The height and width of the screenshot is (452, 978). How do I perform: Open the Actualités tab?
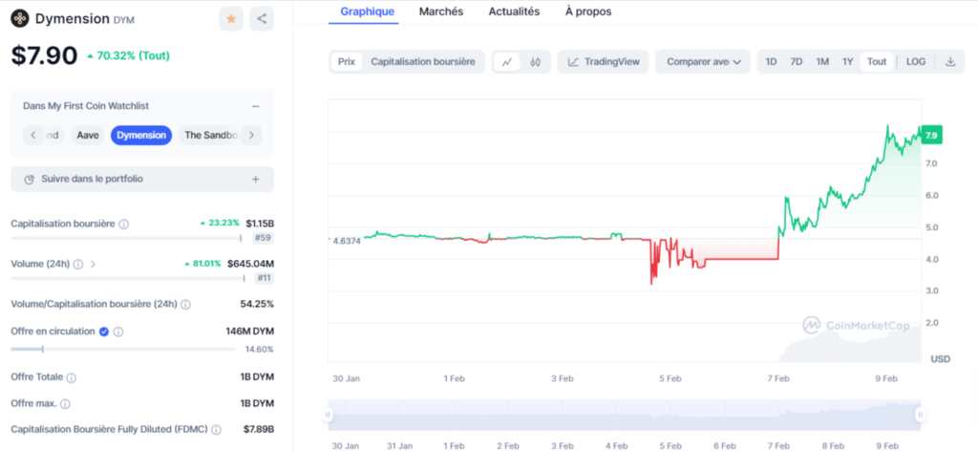514,11
